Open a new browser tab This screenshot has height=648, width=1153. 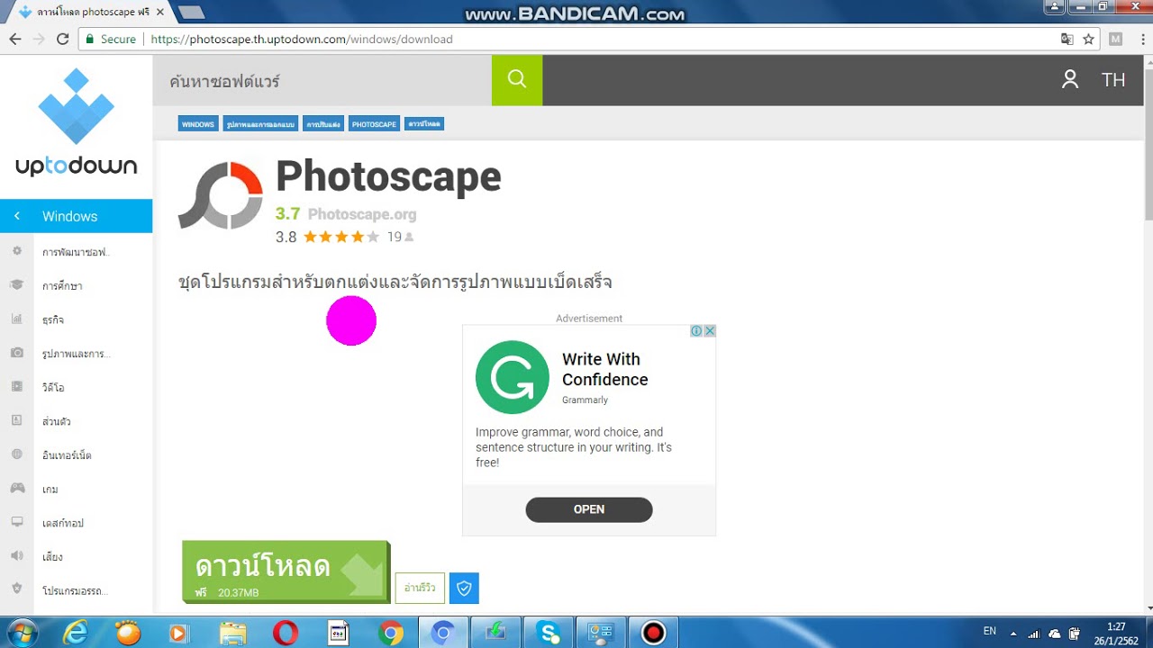pos(191,13)
